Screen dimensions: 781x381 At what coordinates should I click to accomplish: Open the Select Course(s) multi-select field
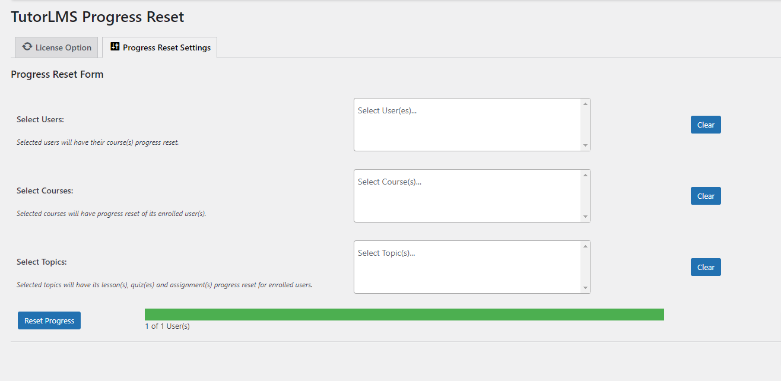472,196
